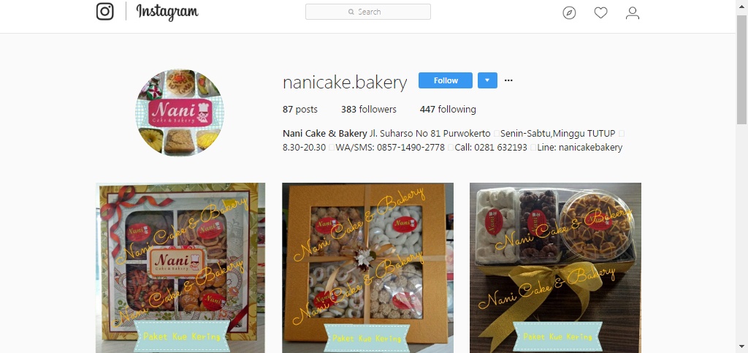Image resolution: width=748 pixels, height=353 pixels.
Task: Open the second post with gold box
Action: 367,267
